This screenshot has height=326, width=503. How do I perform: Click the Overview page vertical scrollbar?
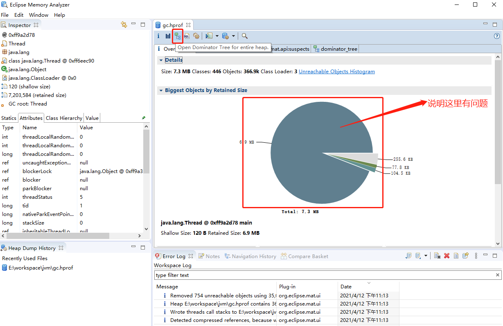(498, 121)
